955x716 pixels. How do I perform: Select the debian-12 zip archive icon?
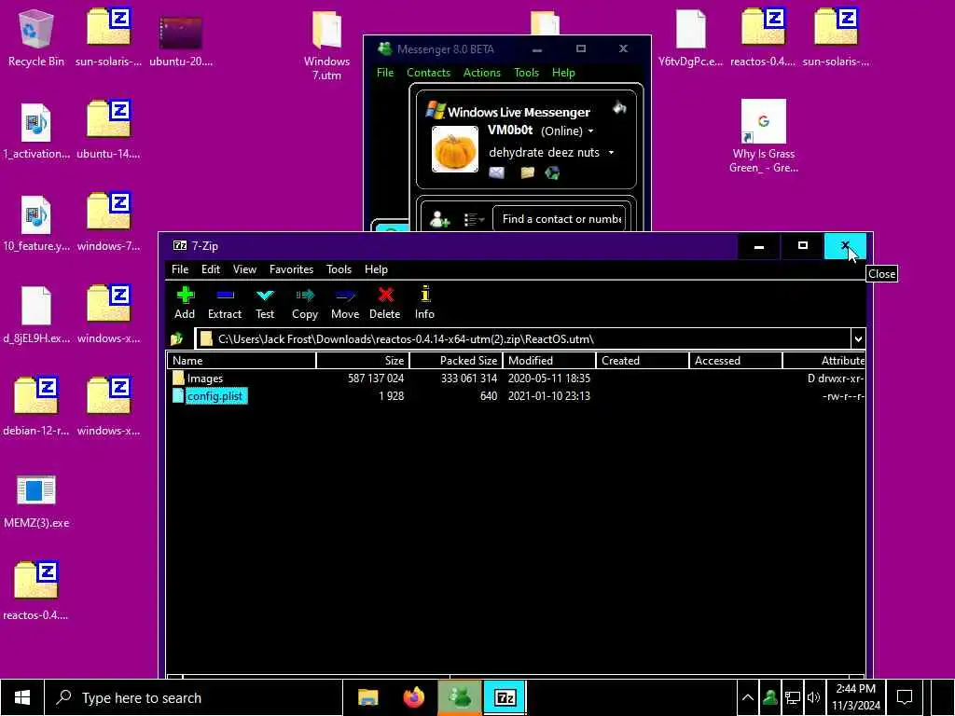tap(36, 406)
